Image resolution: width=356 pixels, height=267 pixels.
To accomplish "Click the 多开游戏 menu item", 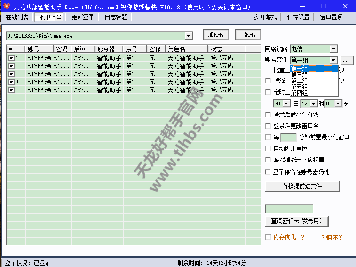I will (x=265, y=17).
